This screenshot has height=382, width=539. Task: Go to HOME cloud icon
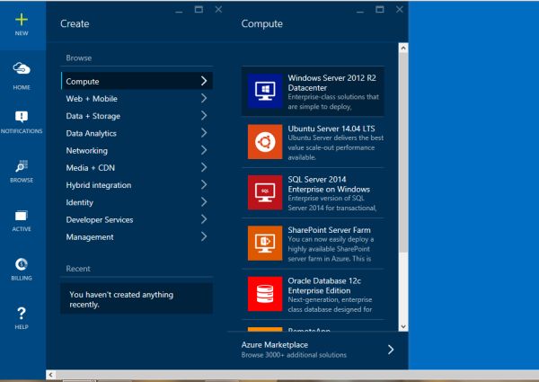tap(22, 68)
